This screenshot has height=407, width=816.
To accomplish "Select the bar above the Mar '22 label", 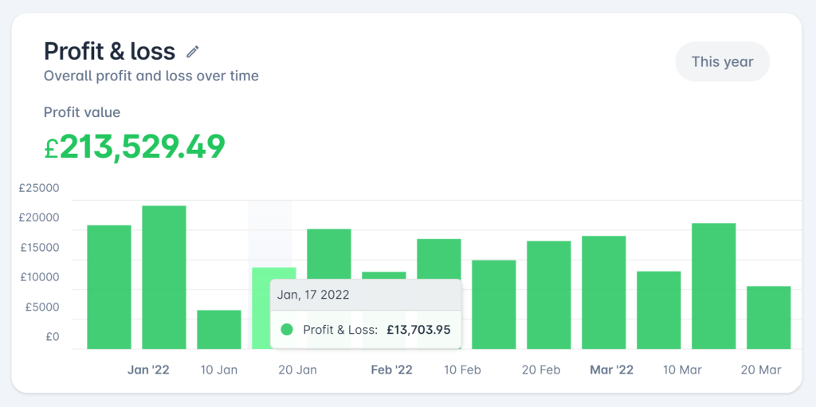I will point(604,292).
